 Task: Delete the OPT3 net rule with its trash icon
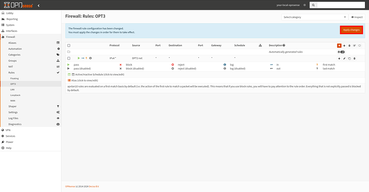pos(355,58)
